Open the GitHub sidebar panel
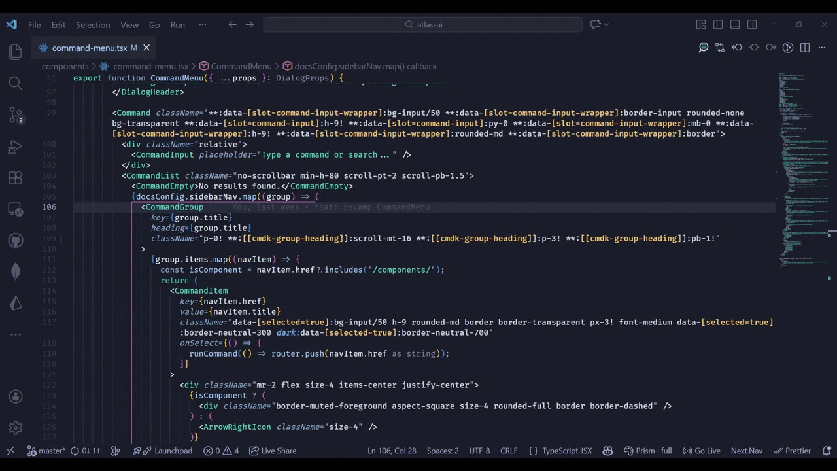Image resolution: width=837 pixels, height=471 pixels. click(x=16, y=240)
